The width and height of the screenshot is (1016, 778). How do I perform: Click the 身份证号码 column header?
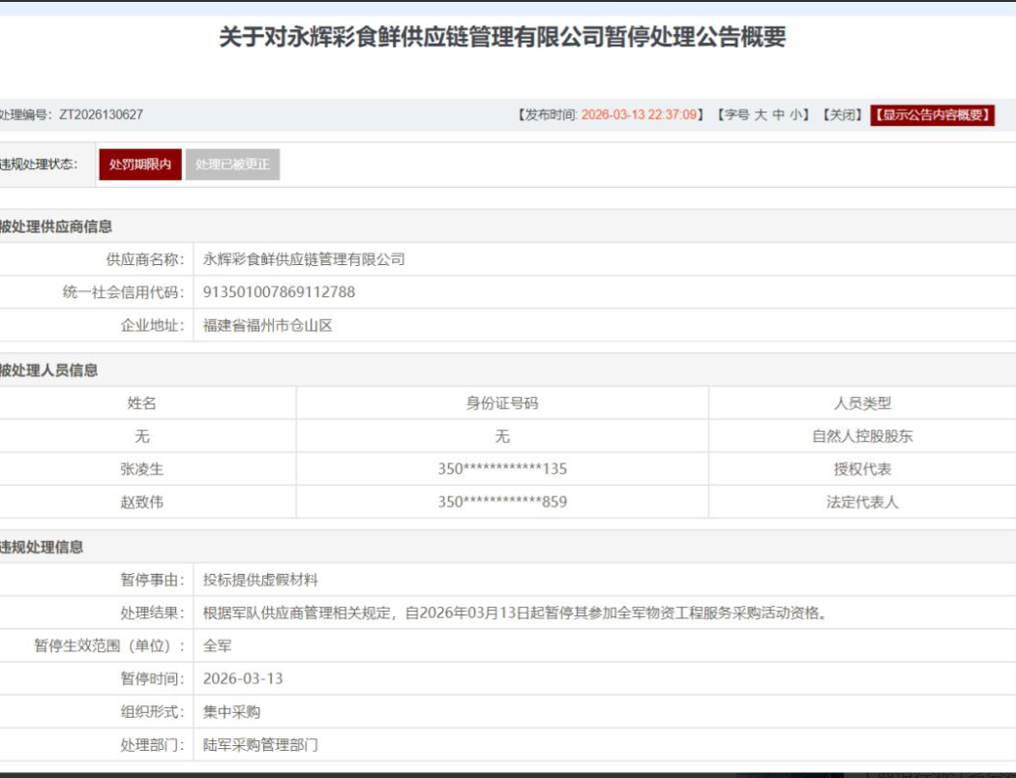[502, 404]
